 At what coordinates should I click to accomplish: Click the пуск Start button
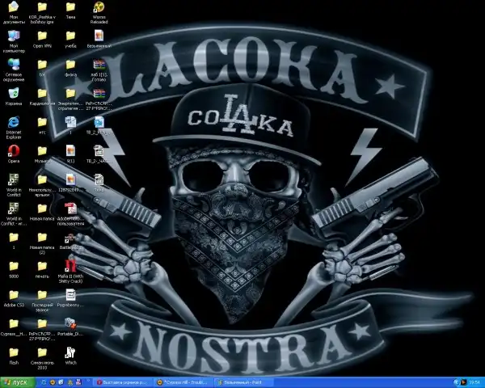(x=16, y=382)
